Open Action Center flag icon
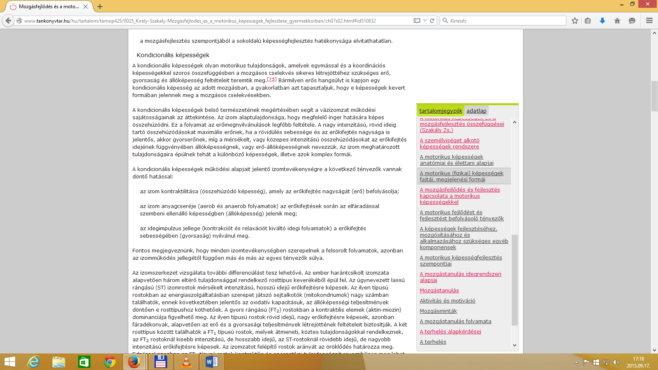The width and height of the screenshot is (658, 370). (586, 362)
